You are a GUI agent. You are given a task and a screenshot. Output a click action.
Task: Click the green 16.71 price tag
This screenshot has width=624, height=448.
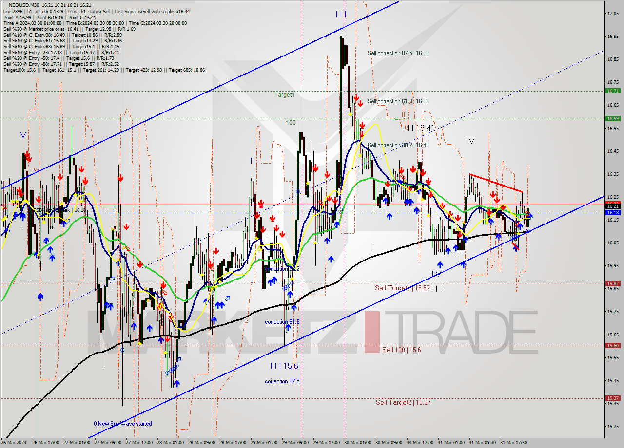pyautogui.click(x=613, y=91)
